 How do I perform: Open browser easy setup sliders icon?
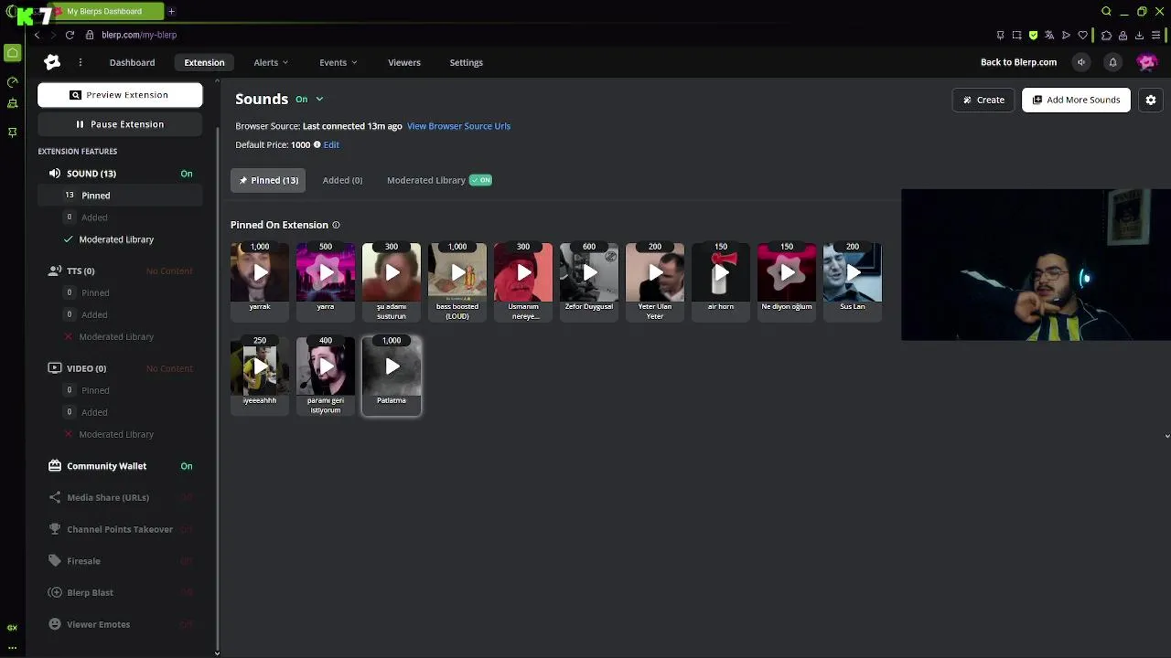1156,35
